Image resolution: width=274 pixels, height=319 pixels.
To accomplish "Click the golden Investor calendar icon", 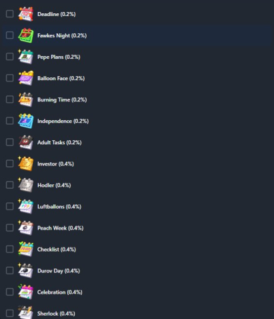I will click(26, 164).
